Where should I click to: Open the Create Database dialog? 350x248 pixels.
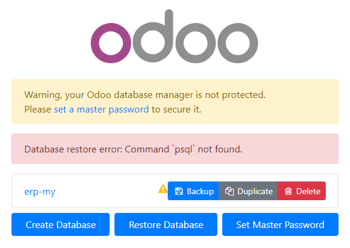[x=61, y=224]
